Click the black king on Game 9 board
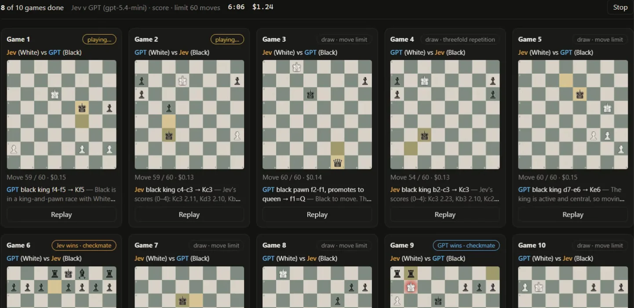 tap(438, 301)
